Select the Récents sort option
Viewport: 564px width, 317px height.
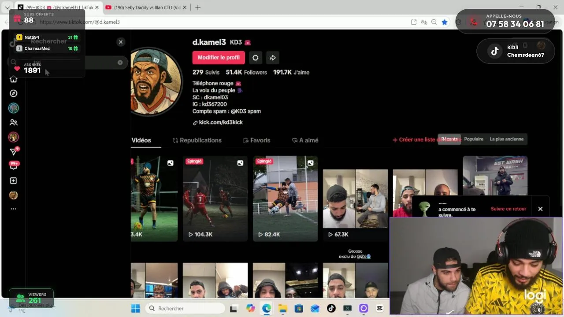[449, 139]
